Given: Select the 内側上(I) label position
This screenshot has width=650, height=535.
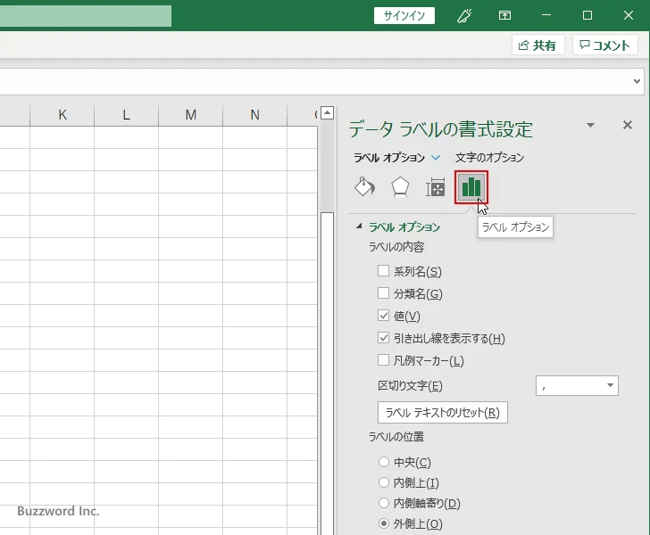Looking at the screenshot, I should point(384,482).
